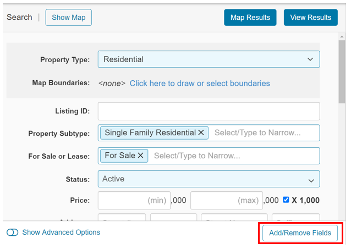The image size is (351, 249).
Task: Remove the Single Family Residential tag
Action: pos(201,133)
